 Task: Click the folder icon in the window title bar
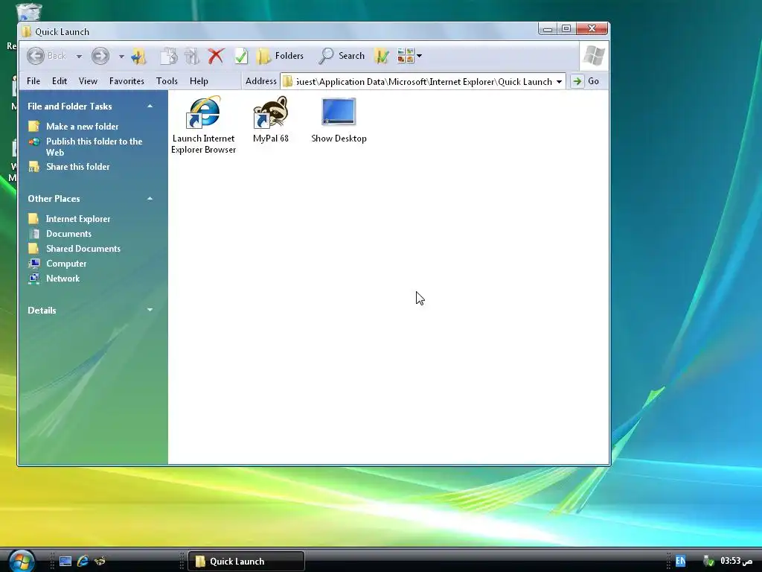pyautogui.click(x=27, y=31)
